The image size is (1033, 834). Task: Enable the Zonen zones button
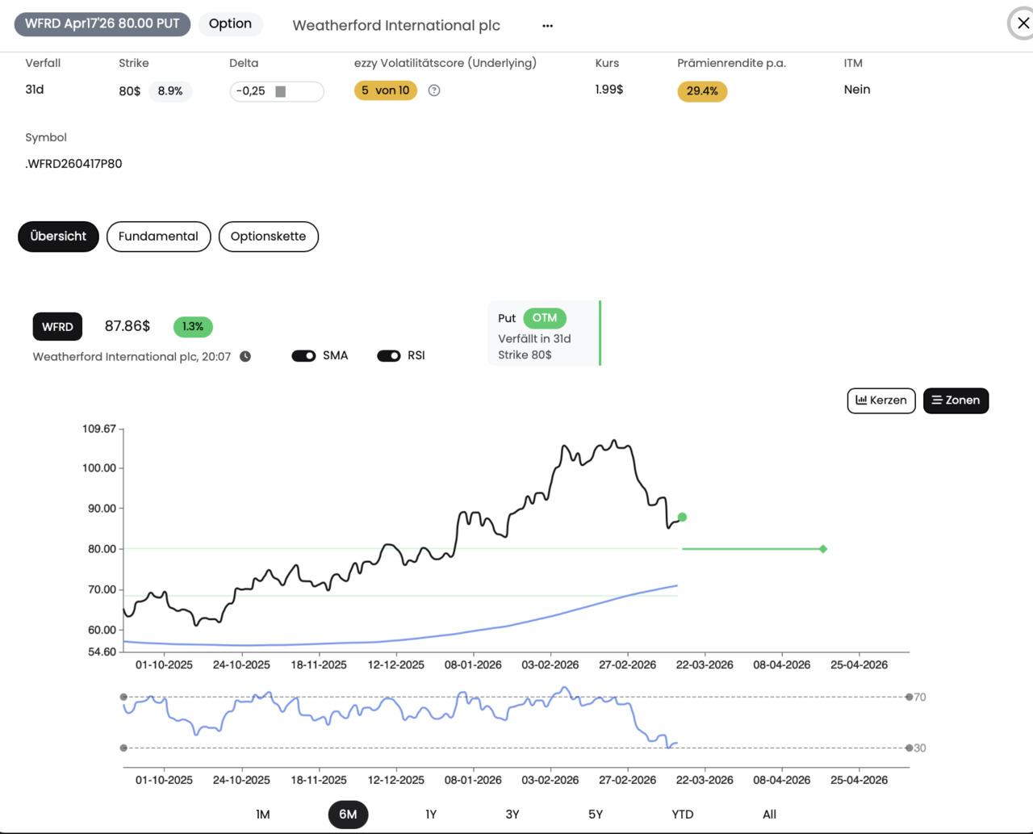pos(956,400)
